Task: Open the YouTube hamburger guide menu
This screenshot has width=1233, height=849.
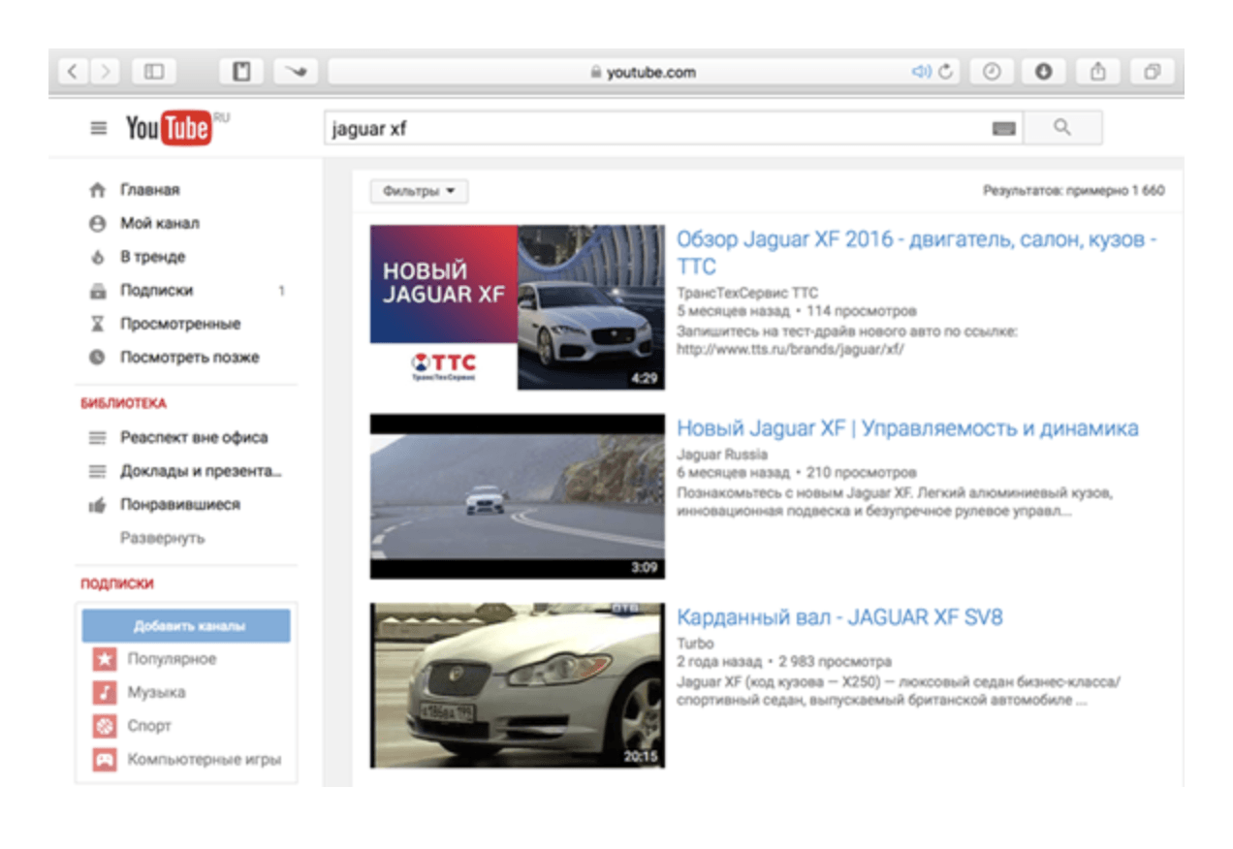Action: (x=98, y=128)
